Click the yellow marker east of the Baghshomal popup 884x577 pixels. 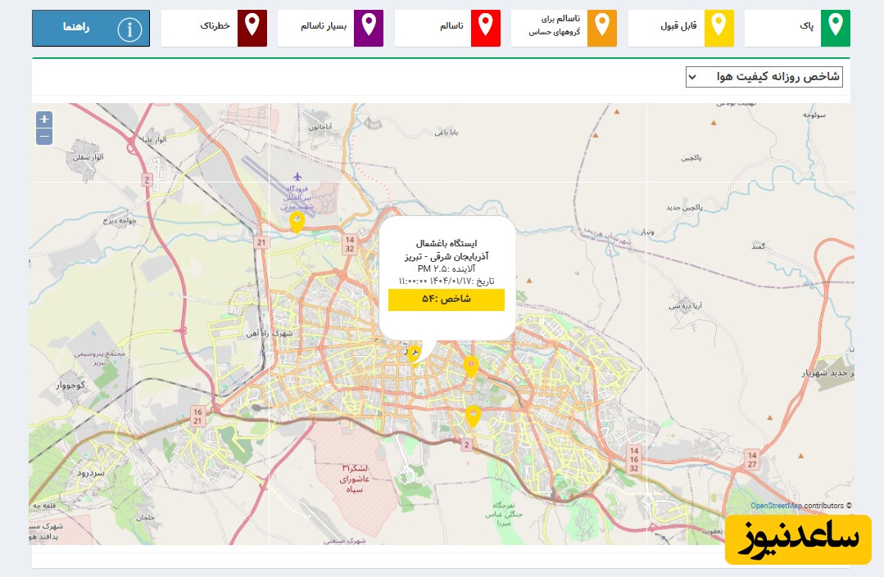tap(470, 366)
